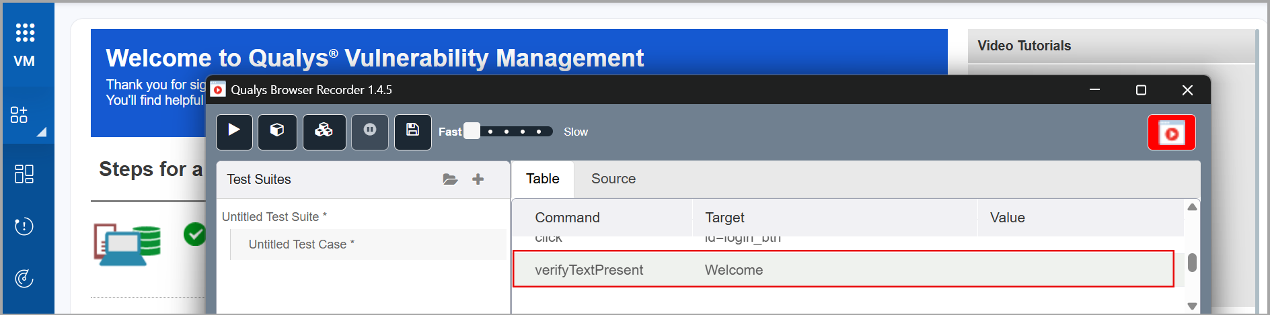Click the radar scan sidebar icon
This screenshot has width=1270, height=315.
(x=24, y=278)
